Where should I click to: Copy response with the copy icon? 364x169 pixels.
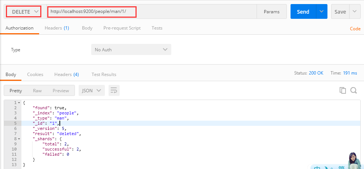343,90
